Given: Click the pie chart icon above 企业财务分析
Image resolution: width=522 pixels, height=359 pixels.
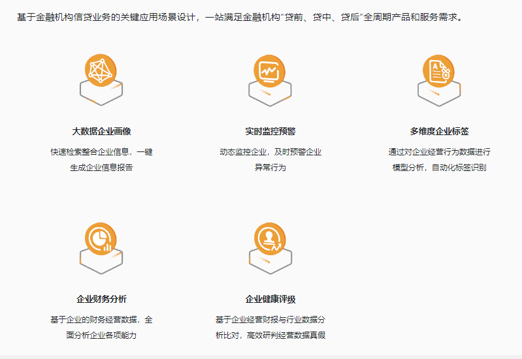Looking at the screenshot, I should click(101, 248).
